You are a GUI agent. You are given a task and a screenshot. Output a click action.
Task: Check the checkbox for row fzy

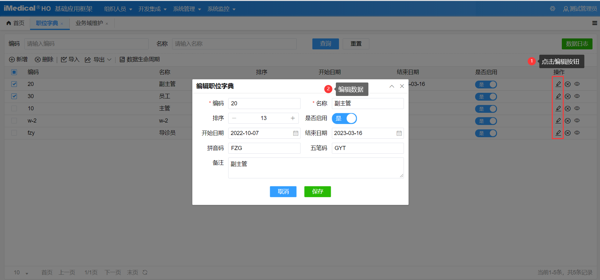coord(14,133)
